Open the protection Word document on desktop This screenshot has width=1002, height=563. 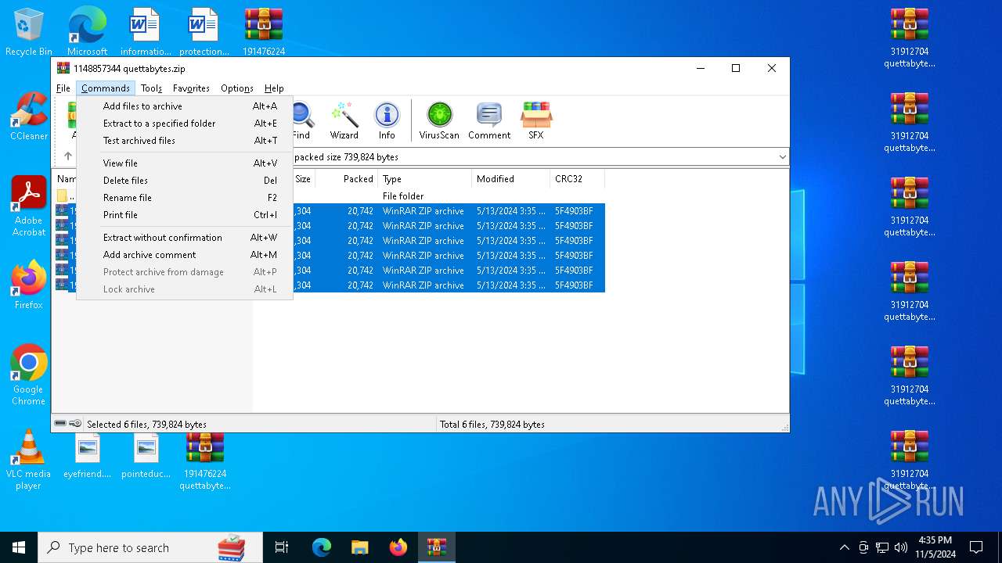(204, 32)
